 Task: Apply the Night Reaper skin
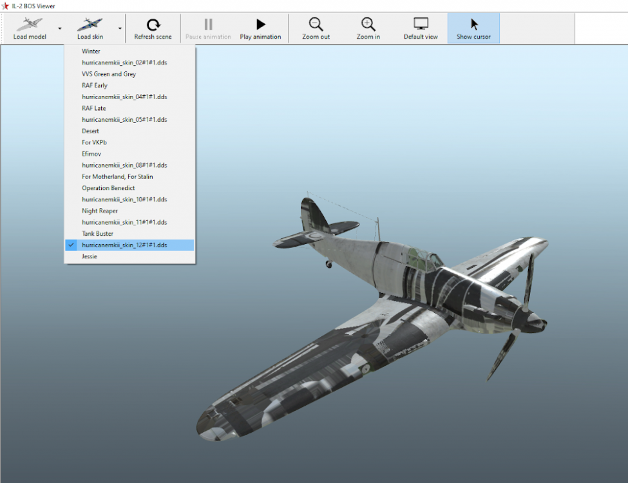click(100, 211)
